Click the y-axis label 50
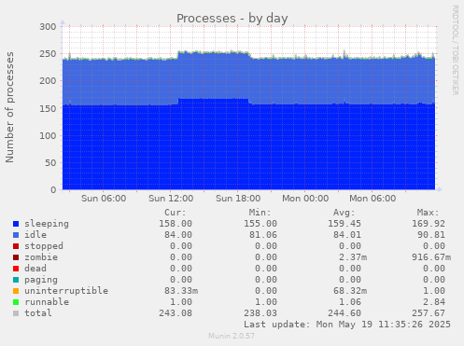Image resolution: width=464 pixels, height=346 pixels. pyautogui.click(x=50, y=163)
